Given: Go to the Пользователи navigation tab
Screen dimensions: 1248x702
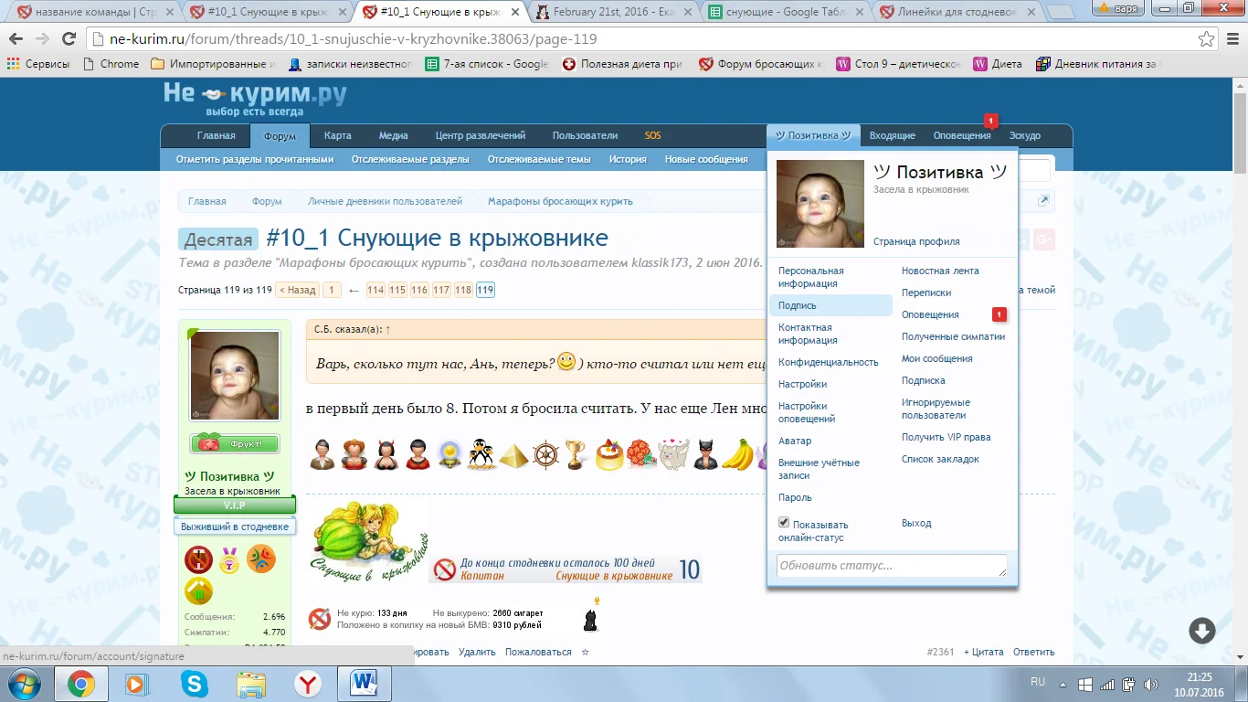Looking at the screenshot, I should point(585,135).
